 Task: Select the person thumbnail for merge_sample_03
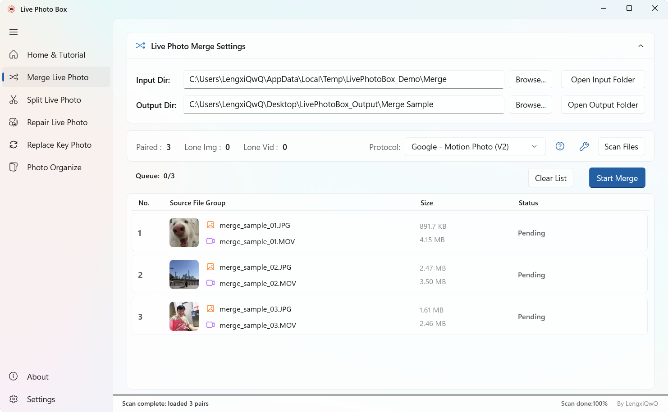[x=184, y=316]
